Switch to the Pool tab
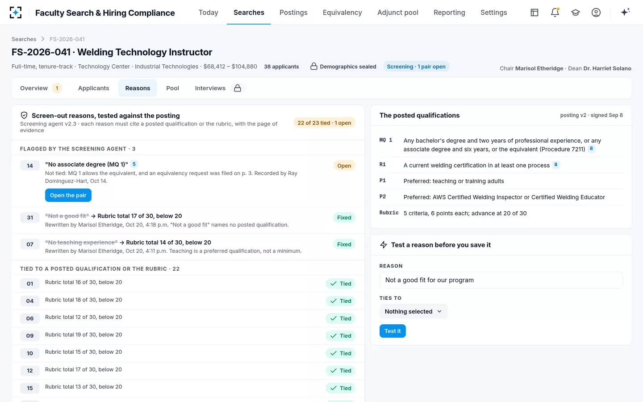 (173, 88)
